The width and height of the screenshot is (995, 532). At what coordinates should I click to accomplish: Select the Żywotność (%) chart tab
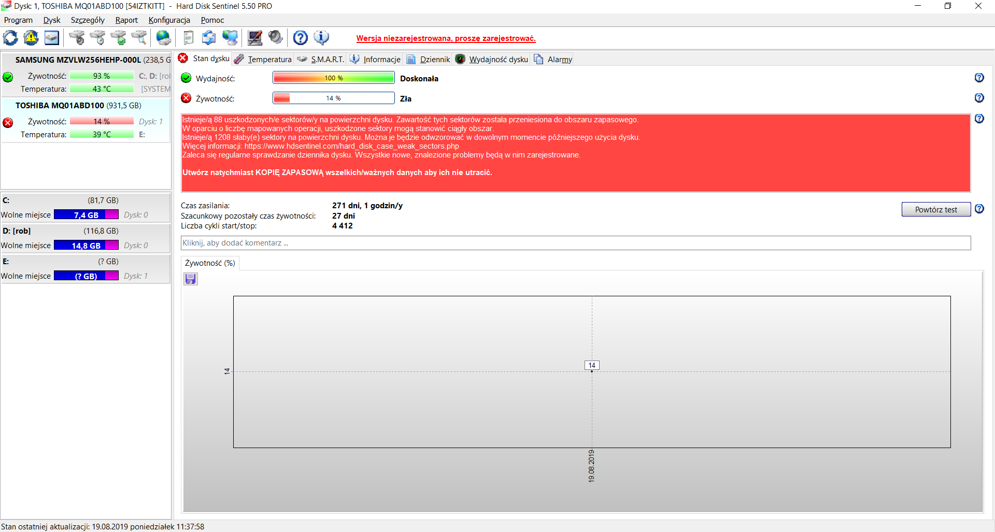point(210,263)
